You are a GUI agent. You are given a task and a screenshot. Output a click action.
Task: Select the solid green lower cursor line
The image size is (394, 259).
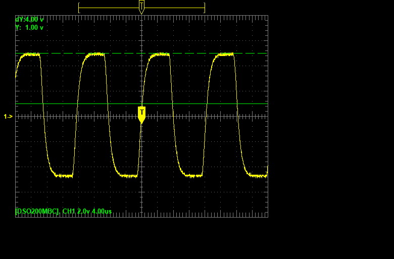point(142,103)
